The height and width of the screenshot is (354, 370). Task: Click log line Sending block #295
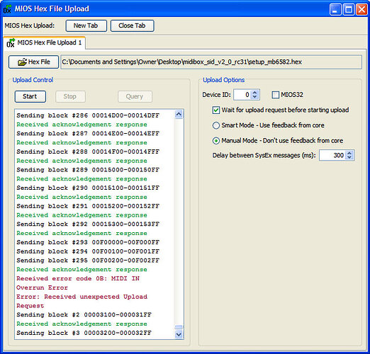[88, 261]
